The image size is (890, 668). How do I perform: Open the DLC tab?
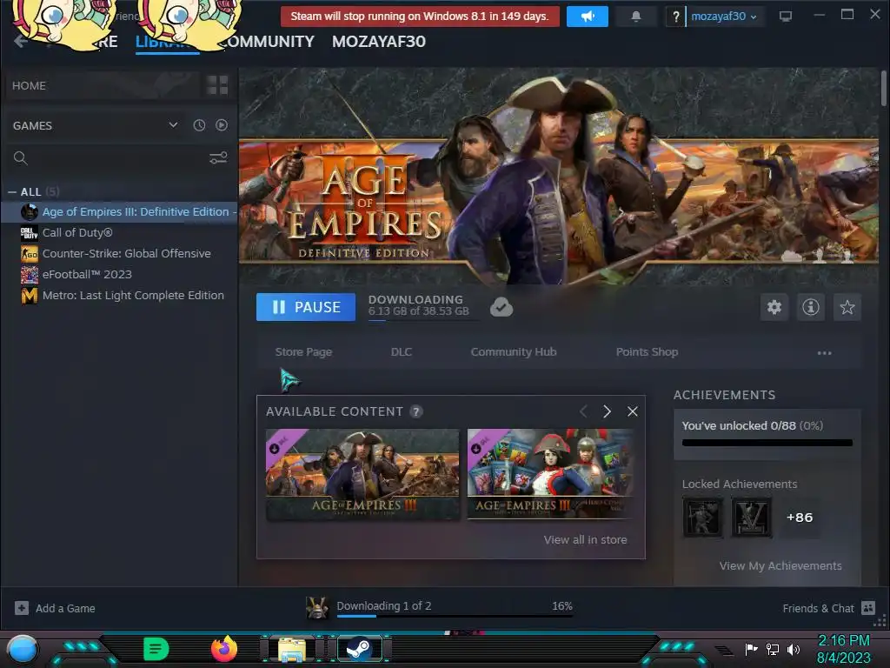point(402,352)
